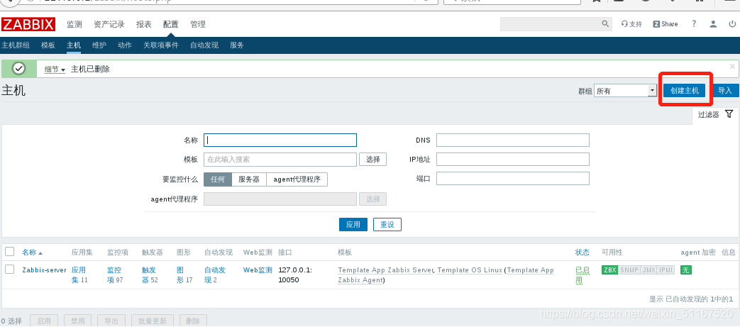The image size is (740, 327).
Task: Click the 创建主机 button
Action: (685, 91)
